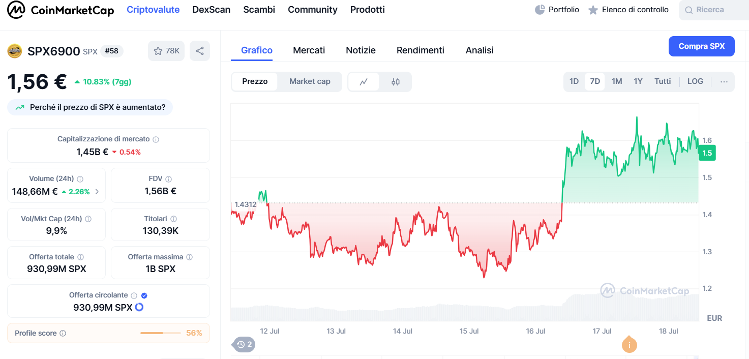The image size is (749, 359).
Task: Set the chart range to Tutti
Action: pos(663,81)
